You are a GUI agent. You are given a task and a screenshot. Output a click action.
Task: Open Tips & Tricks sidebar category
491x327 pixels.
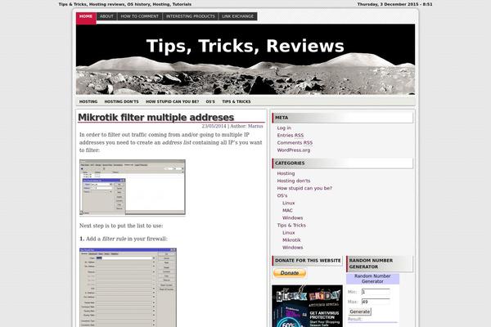pos(291,226)
